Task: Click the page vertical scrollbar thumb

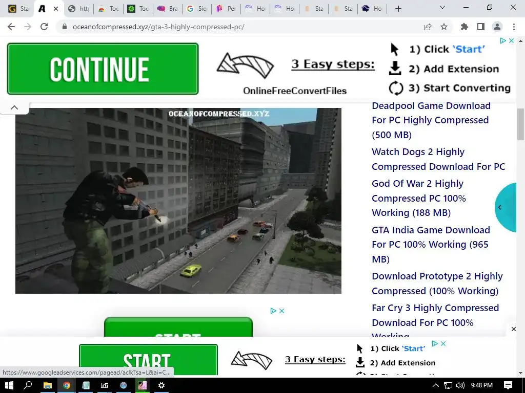Action: tap(521, 124)
